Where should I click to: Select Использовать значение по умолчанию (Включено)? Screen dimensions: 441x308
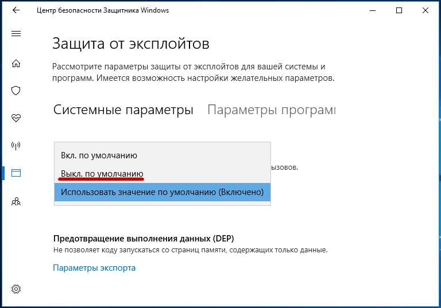click(x=163, y=192)
